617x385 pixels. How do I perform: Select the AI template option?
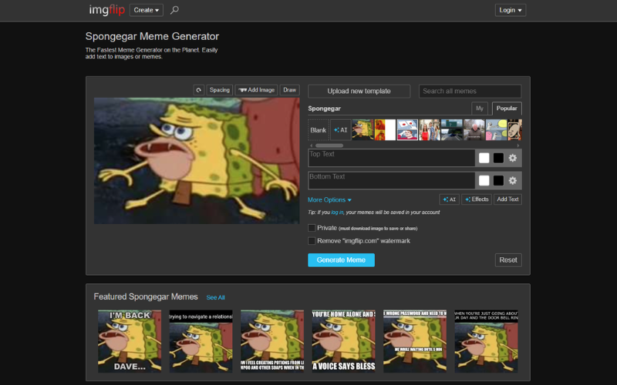click(x=341, y=130)
